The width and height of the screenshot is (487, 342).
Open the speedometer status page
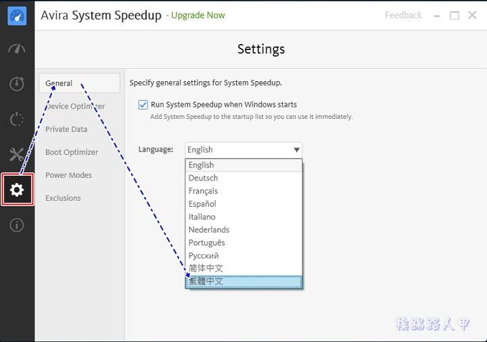(17, 49)
